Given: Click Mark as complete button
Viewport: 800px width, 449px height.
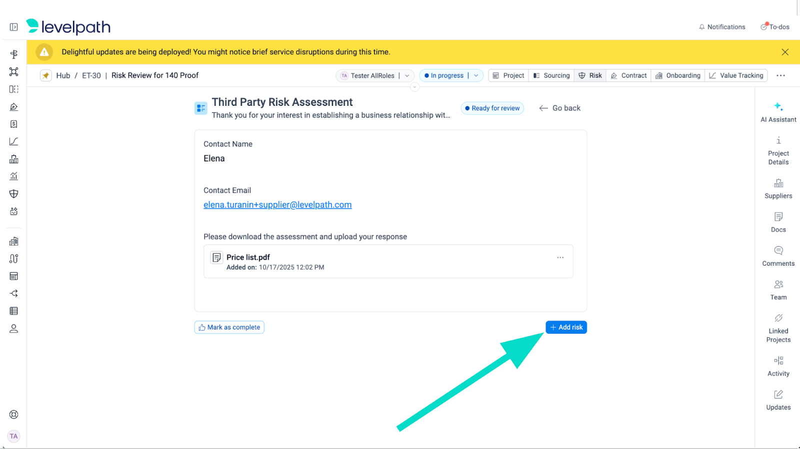Looking at the screenshot, I should tap(229, 327).
